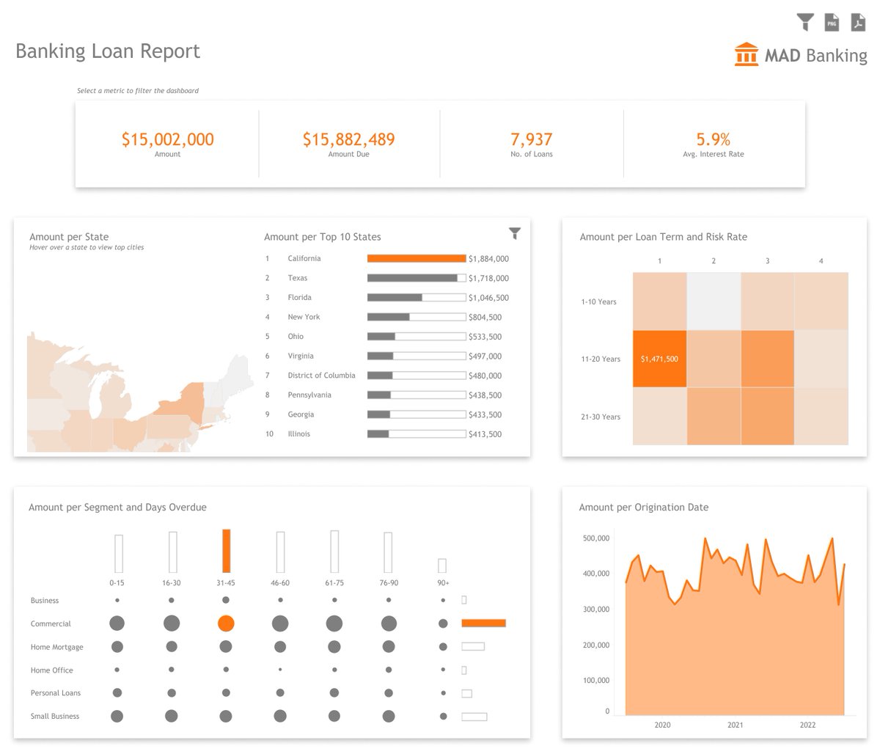880x754 pixels.
Task: Click the 1-10 Years row label
Action: [598, 301]
